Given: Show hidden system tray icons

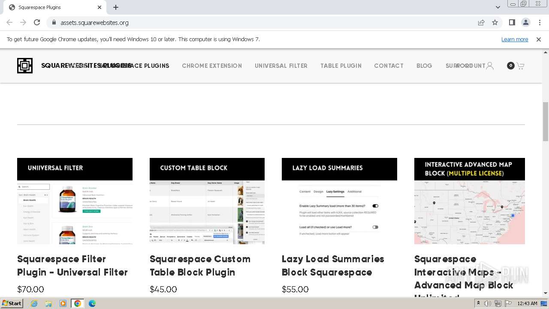Looking at the screenshot, I should point(478,303).
